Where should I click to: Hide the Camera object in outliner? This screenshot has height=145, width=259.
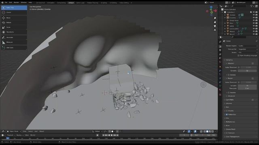254,15
